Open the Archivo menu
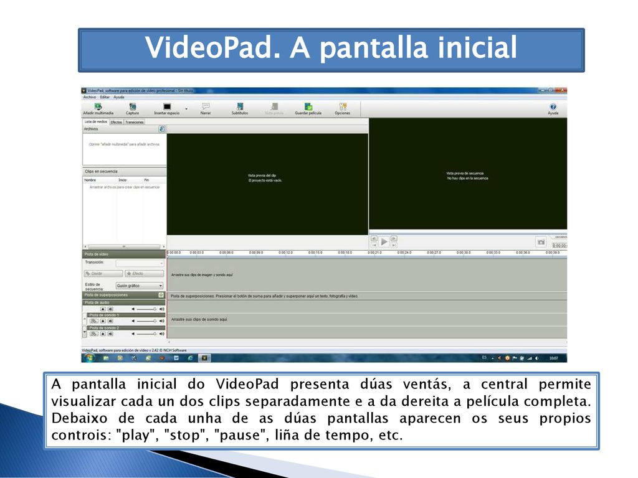 90,97
